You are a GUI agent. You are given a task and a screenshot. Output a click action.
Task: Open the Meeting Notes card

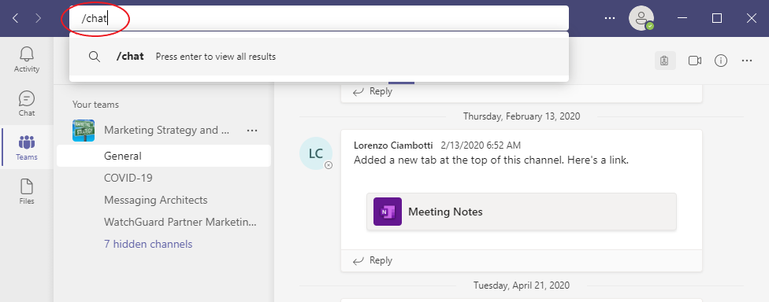tap(522, 212)
